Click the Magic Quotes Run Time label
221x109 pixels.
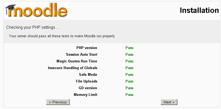[x=77, y=61]
